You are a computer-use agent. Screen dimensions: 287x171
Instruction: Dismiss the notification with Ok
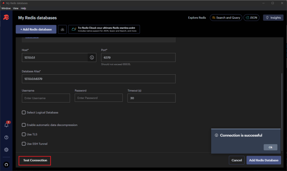point(270,147)
